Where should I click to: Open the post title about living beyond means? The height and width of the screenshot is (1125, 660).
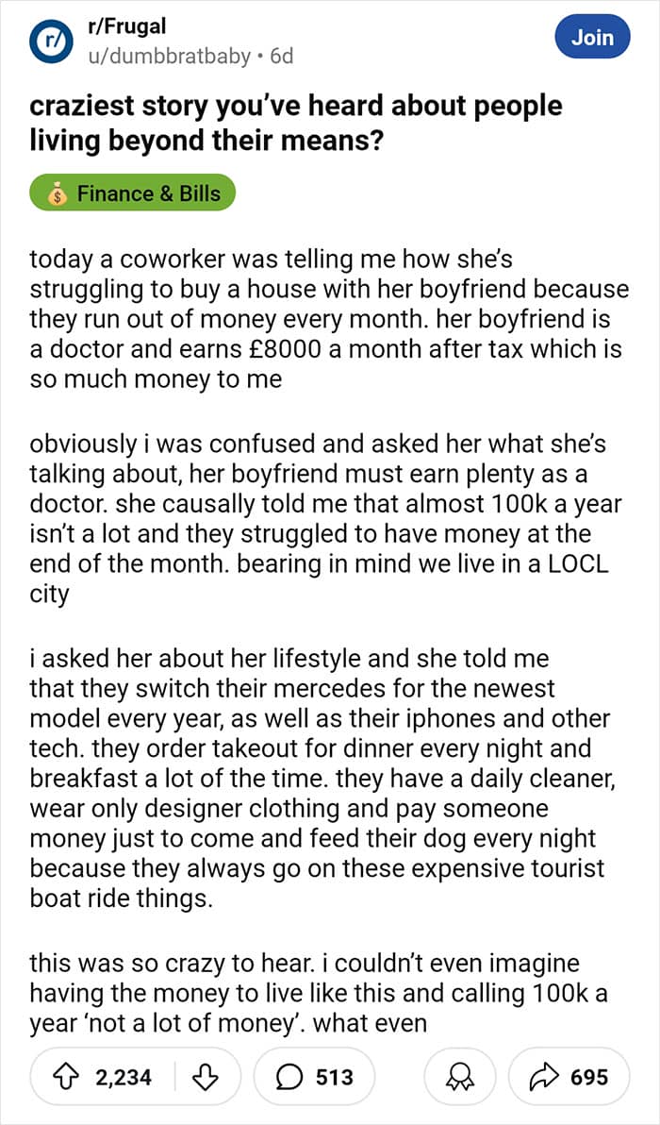coord(295,121)
